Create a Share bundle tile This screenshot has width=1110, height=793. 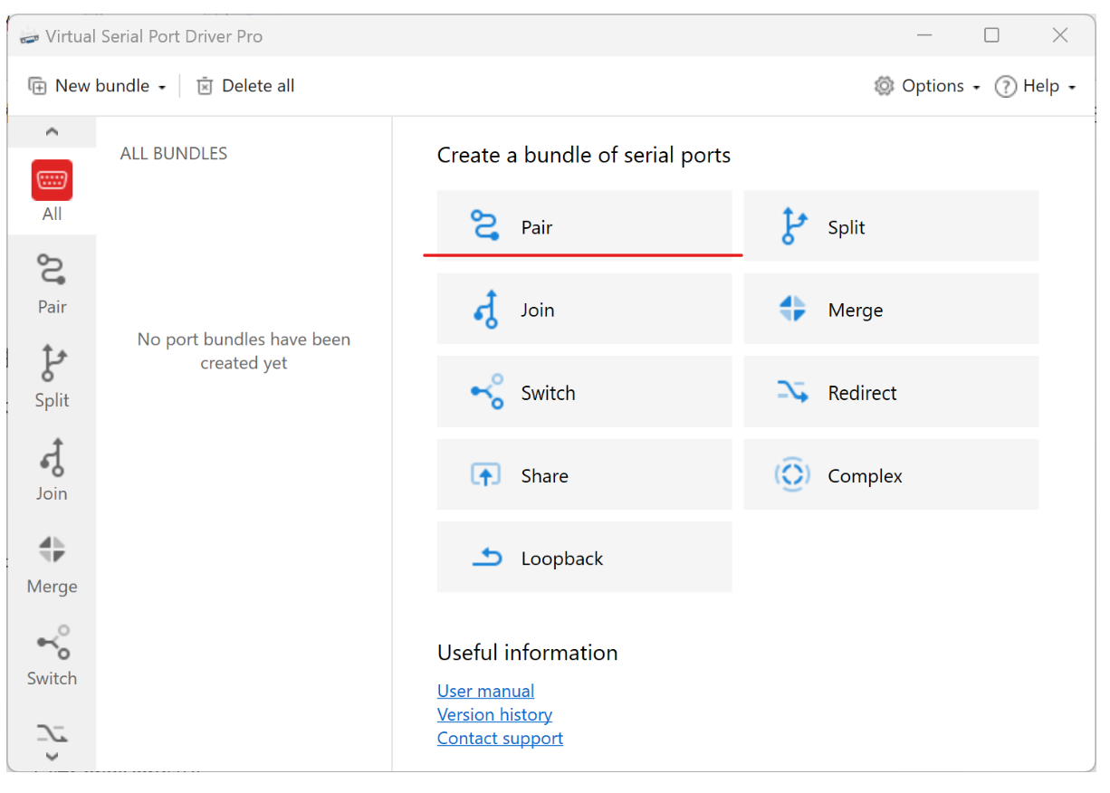point(584,475)
